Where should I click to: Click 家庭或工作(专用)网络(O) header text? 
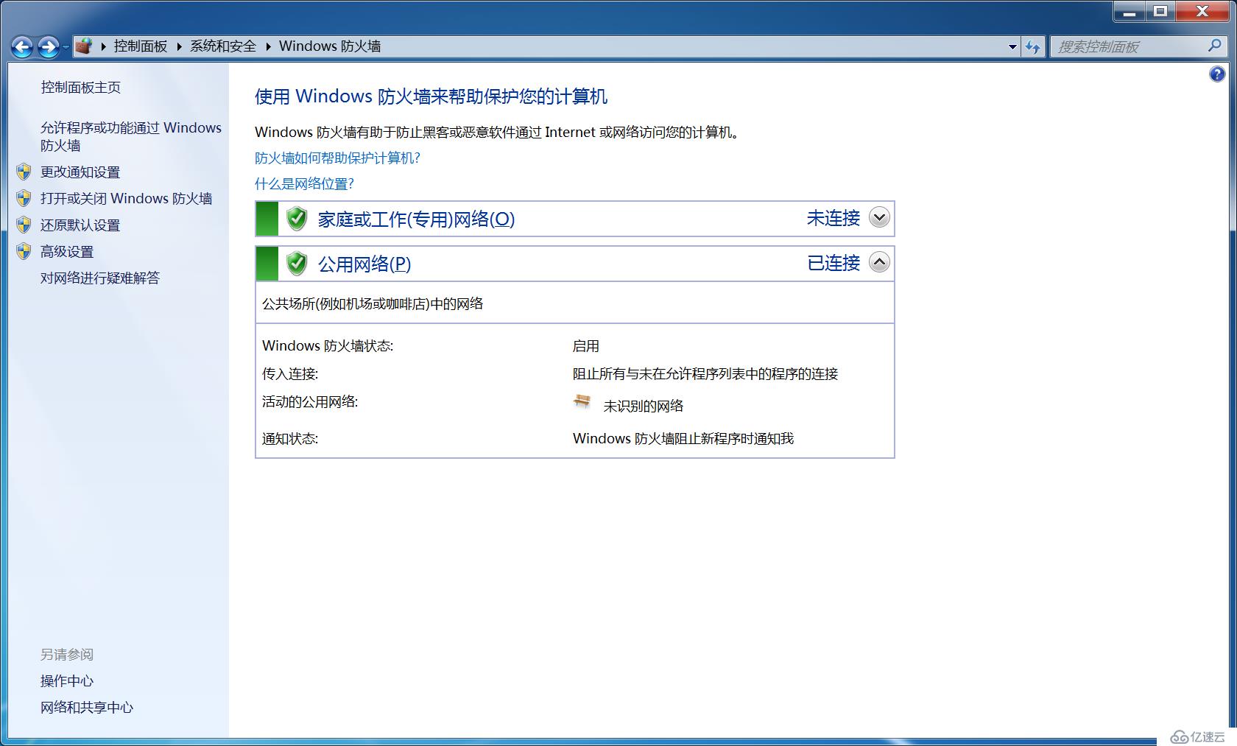(x=416, y=219)
